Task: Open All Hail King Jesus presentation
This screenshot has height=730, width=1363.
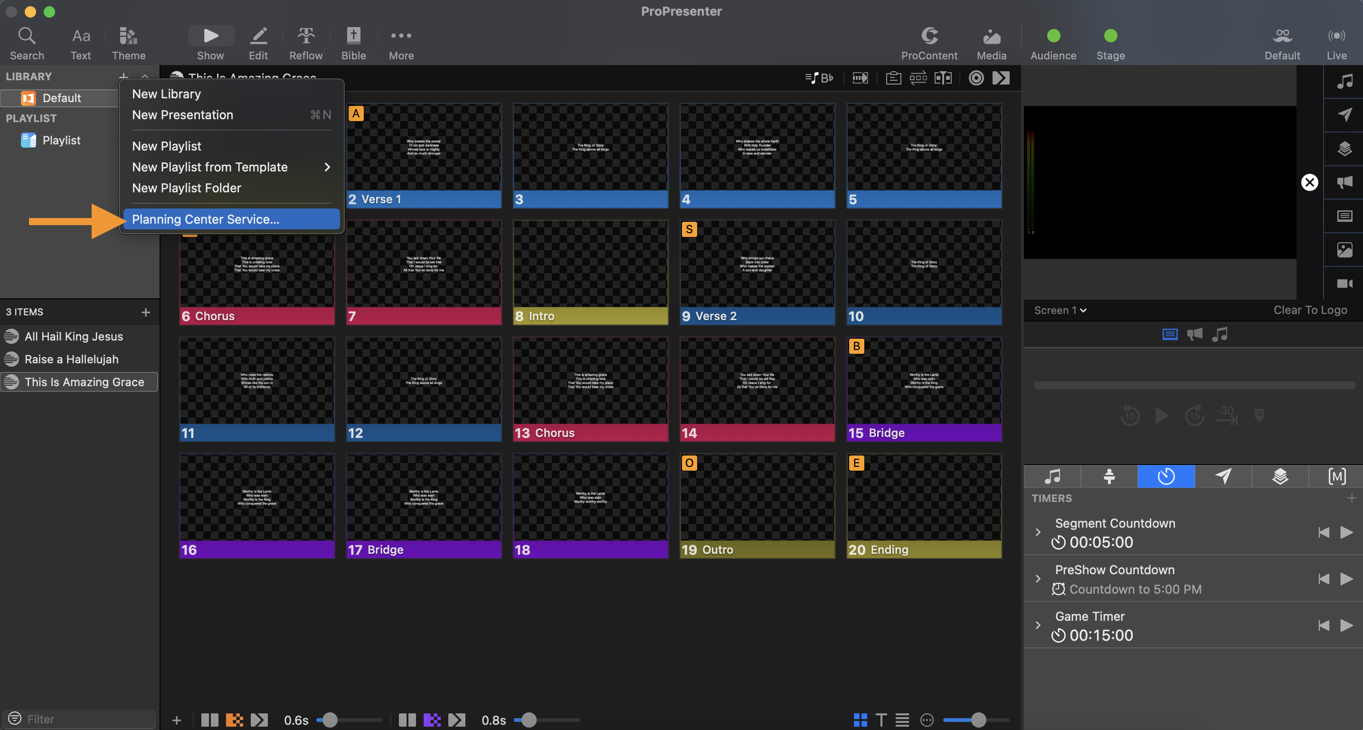Action: point(79,336)
